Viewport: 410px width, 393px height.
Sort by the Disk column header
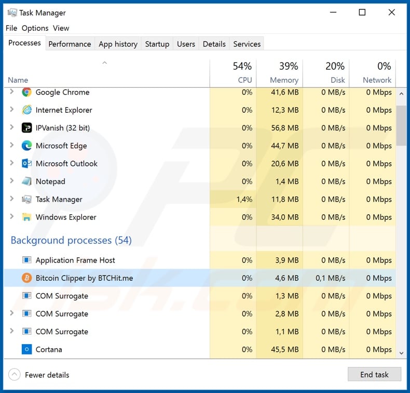click(x=326, y=73)
